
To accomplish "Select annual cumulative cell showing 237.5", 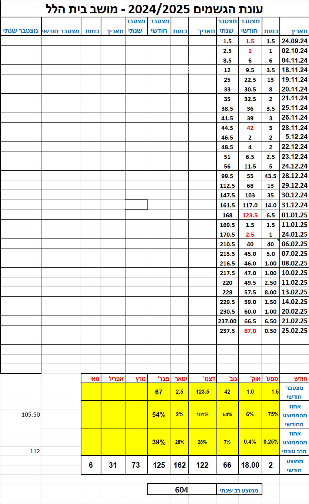I will [227, 331].
